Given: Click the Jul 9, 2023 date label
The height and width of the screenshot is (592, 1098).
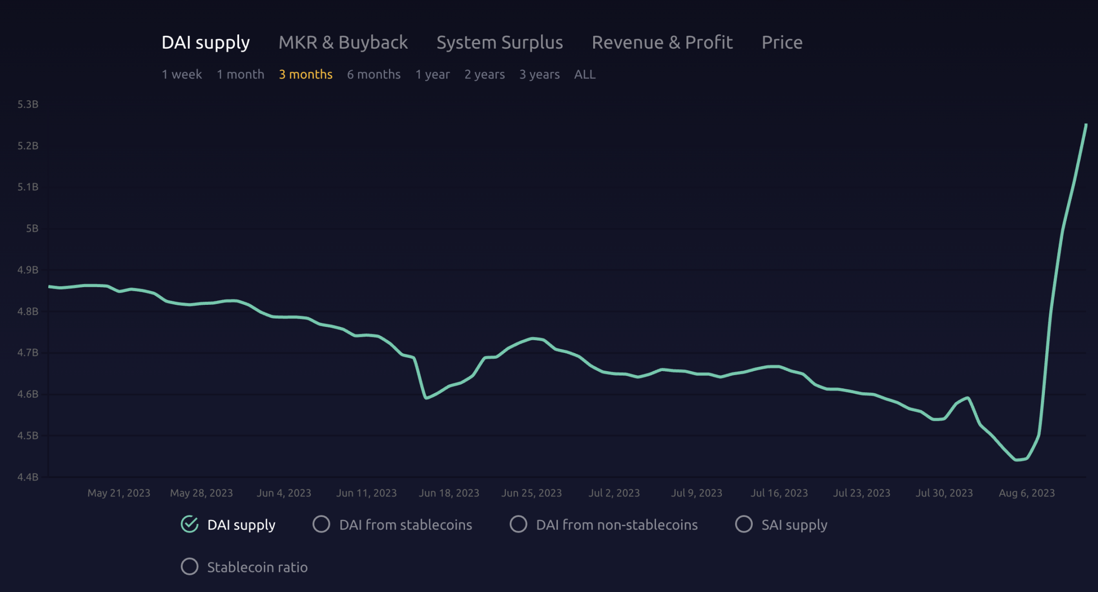Looking at the screenshot, I should (697, 493).
